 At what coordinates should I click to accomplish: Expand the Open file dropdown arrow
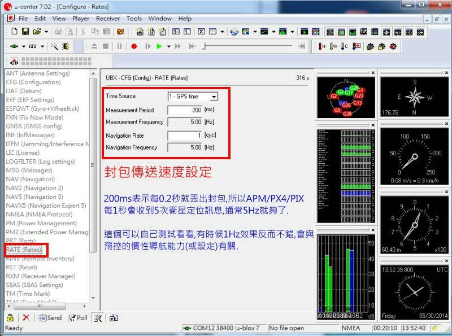click(47, 32)
